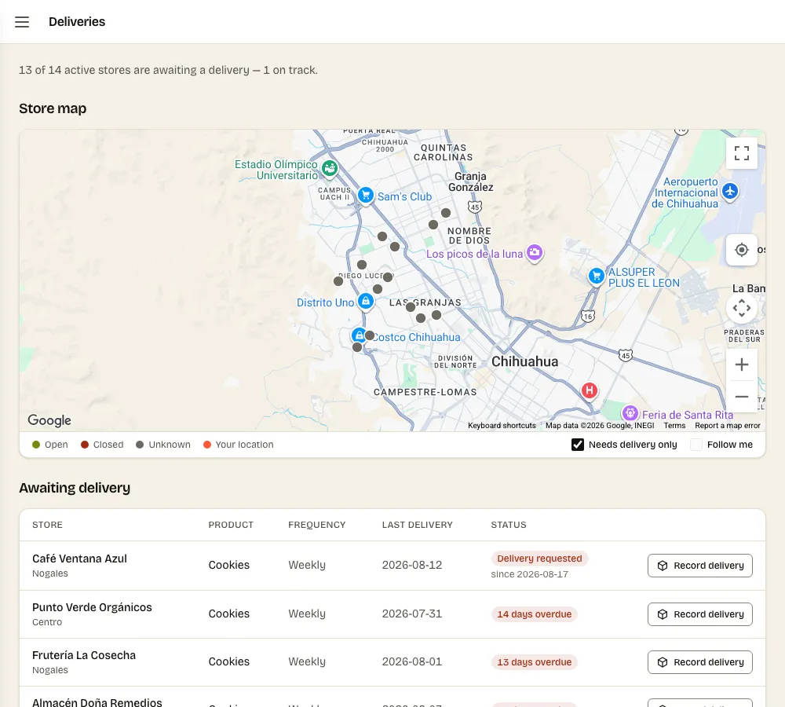The width and height of the screenshot is (785, 707).
Task: Click the Los picos de la luna pin
Action: point(534,252)
